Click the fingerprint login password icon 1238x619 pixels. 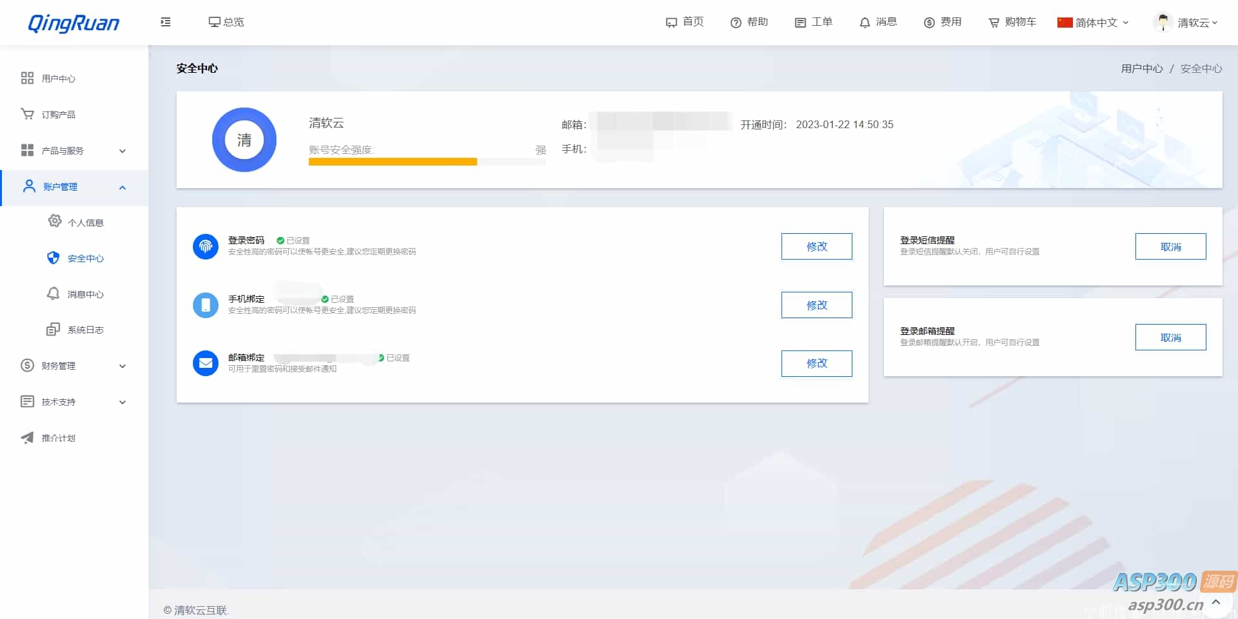click(x=206, y=246)
